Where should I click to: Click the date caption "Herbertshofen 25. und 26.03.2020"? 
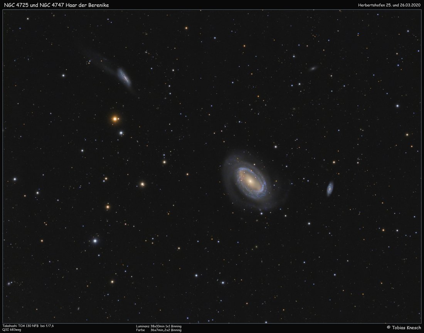tap(389, 5)
